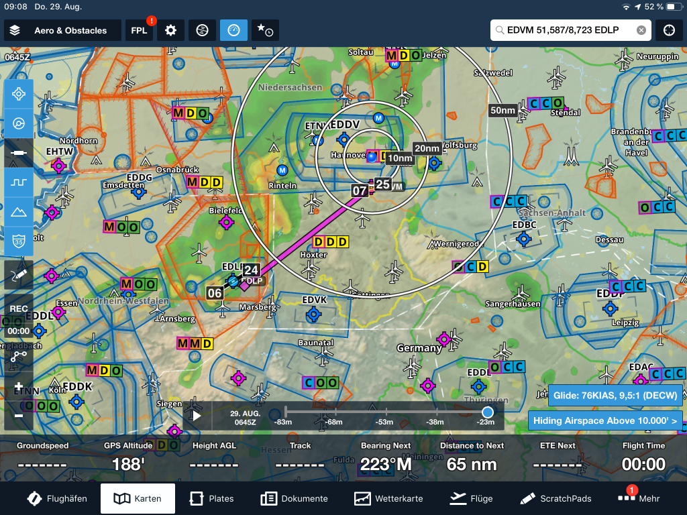Tap runway 25 label at departure airport
The image size is (687, 515).
tap(383, 184)
